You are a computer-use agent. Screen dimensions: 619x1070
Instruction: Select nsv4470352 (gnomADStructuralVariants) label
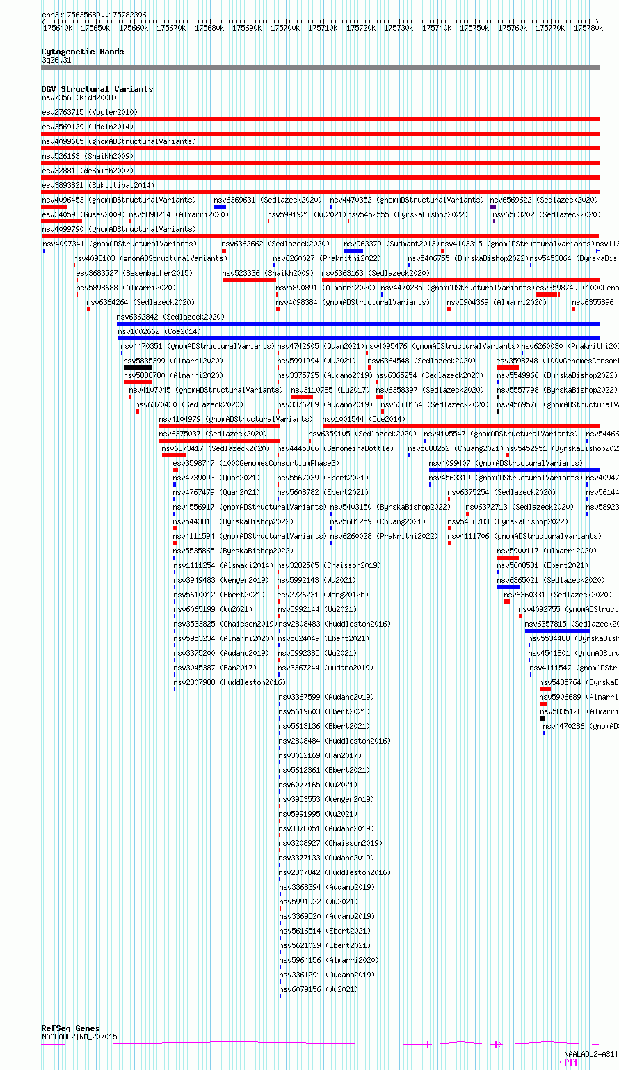coord(407,200)
